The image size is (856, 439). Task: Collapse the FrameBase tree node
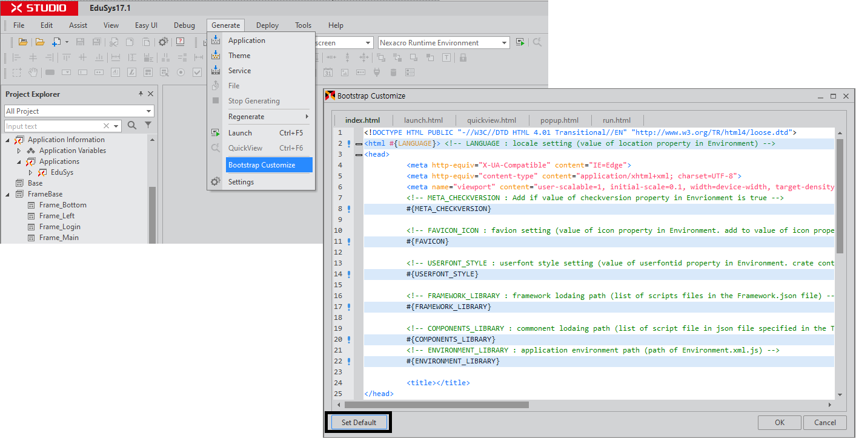click(x=8, y=194)
